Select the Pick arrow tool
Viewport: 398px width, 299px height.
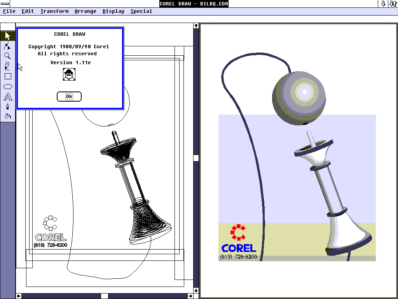pos(8,36)
